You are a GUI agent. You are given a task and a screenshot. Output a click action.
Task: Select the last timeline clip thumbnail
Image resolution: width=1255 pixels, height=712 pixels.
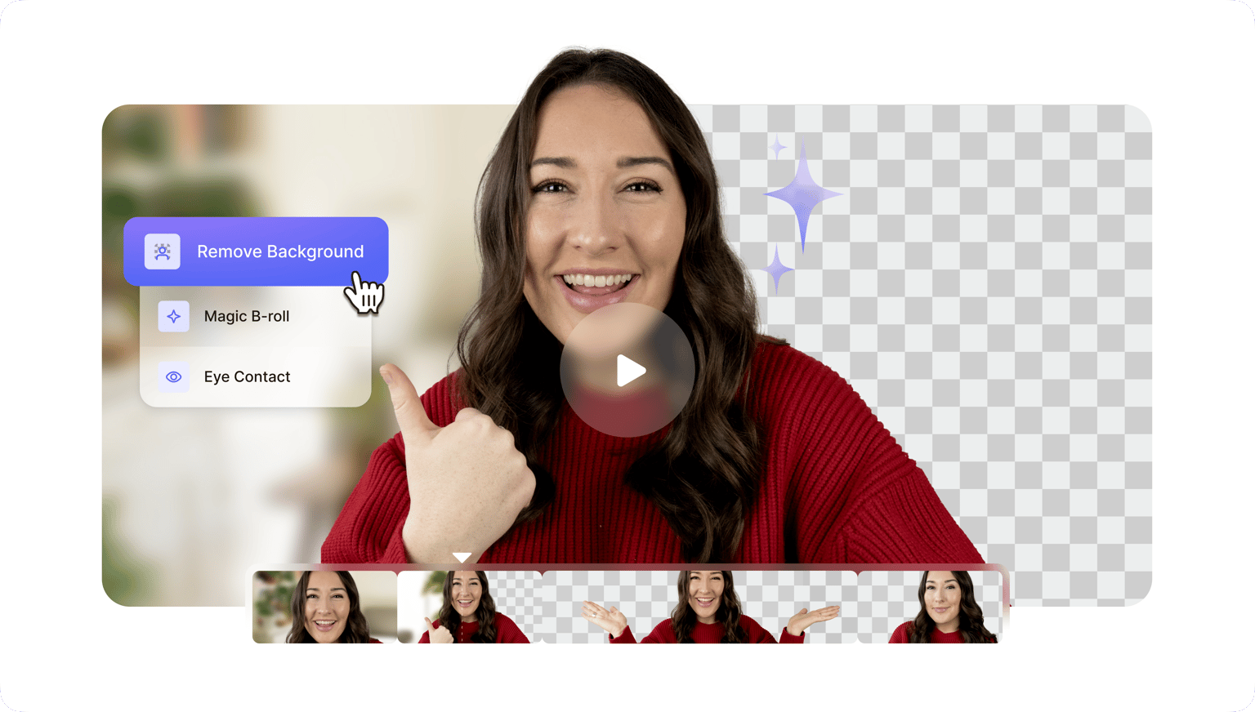pos(929,607)
